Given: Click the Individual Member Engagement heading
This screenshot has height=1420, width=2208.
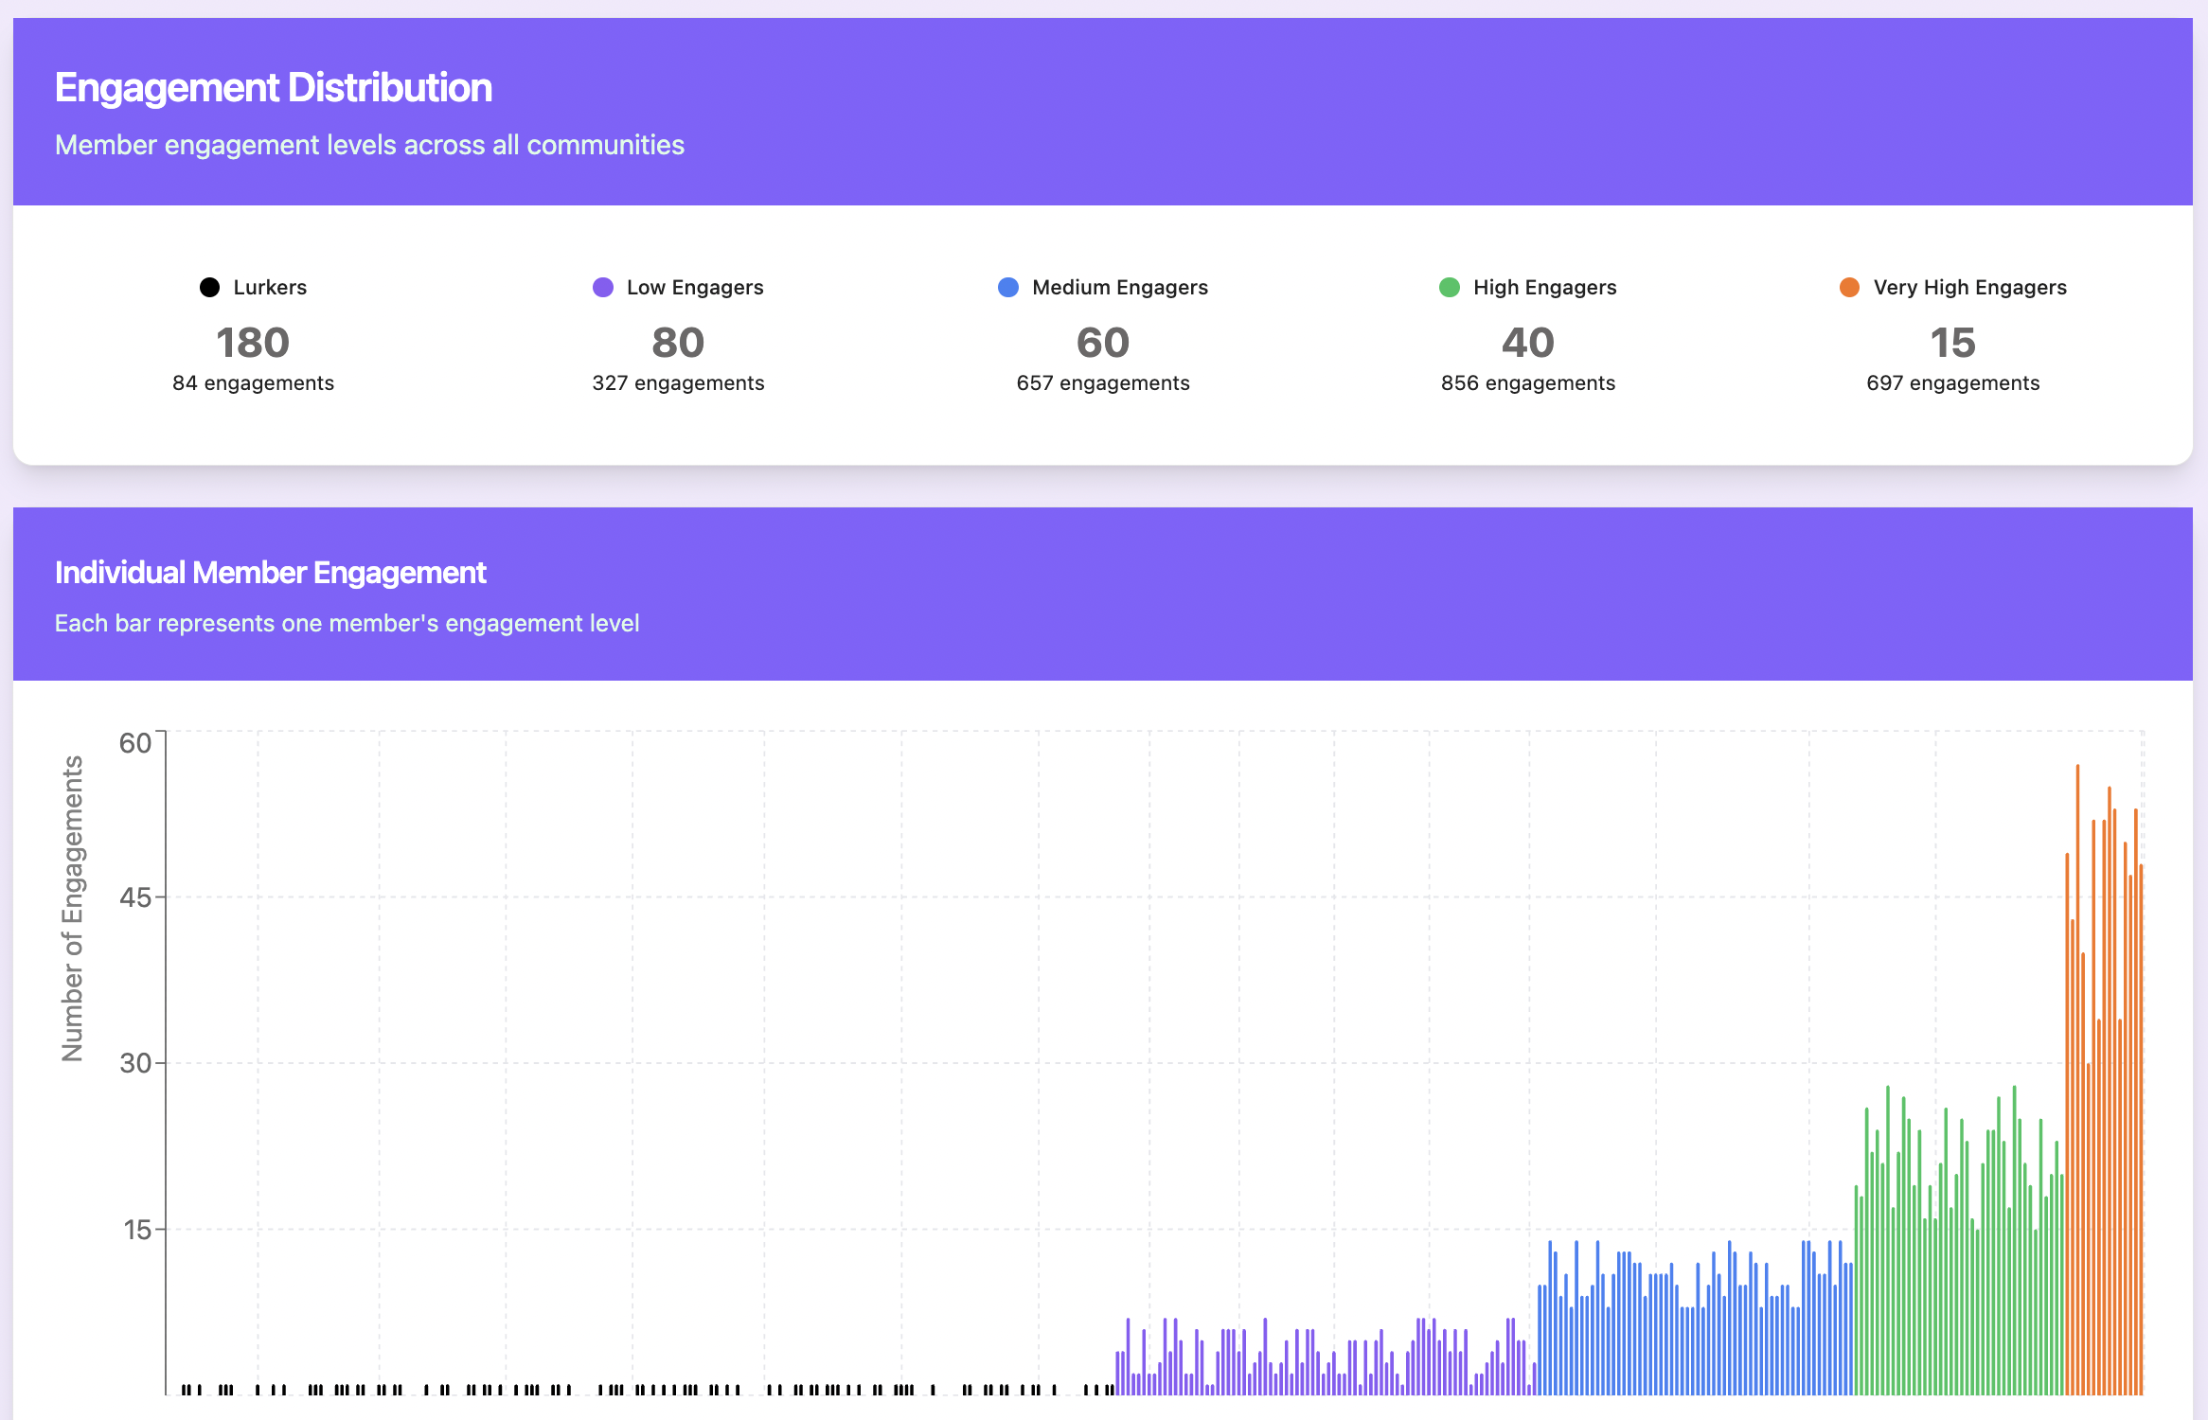Looking at the screenshot, I should pos(271,573).
